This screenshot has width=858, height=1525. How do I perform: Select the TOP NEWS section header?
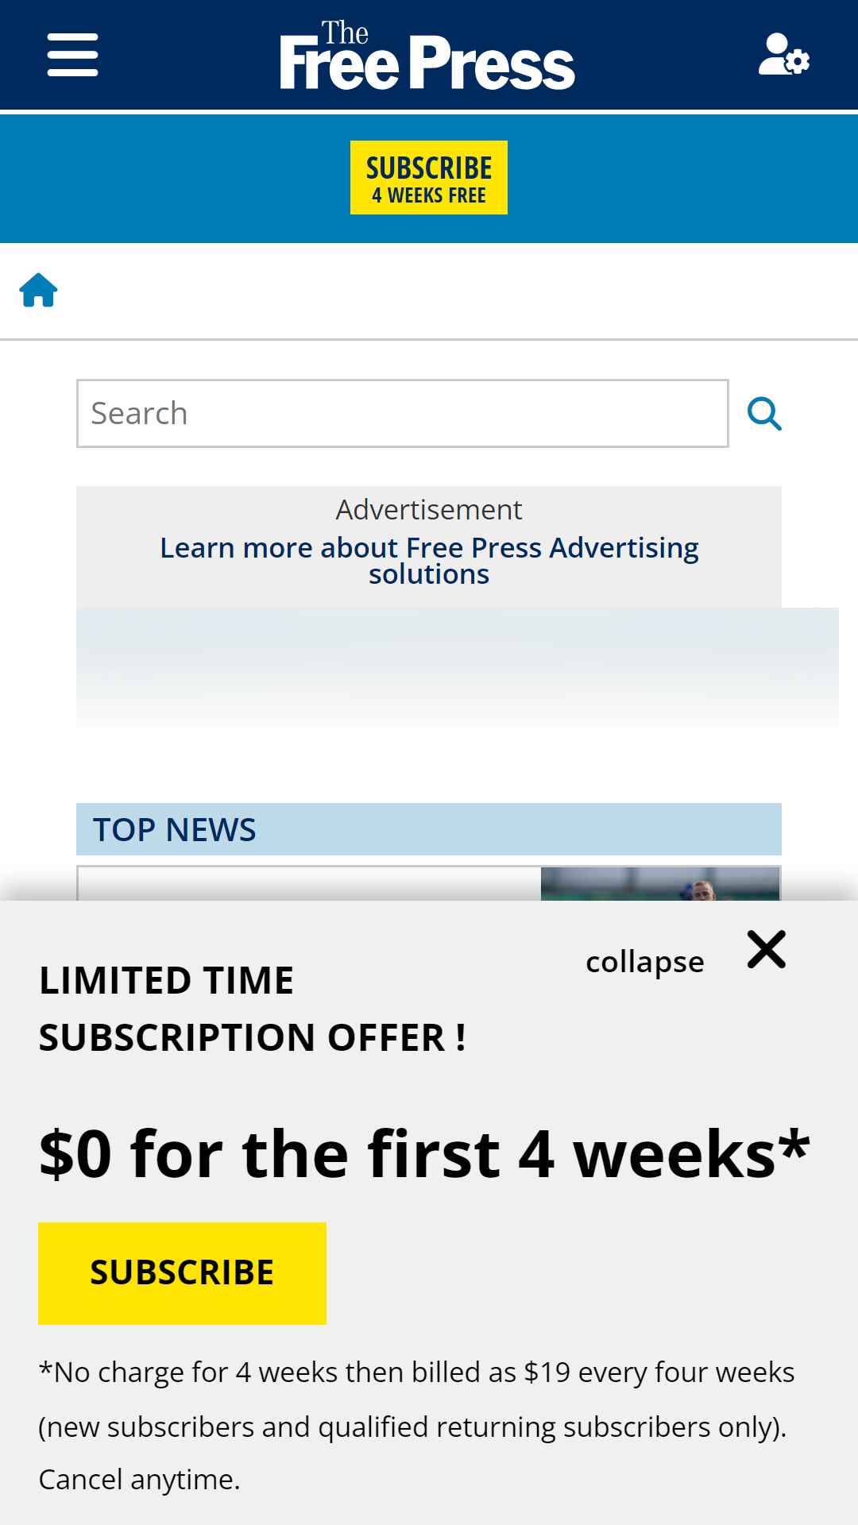tap(429, 829)
